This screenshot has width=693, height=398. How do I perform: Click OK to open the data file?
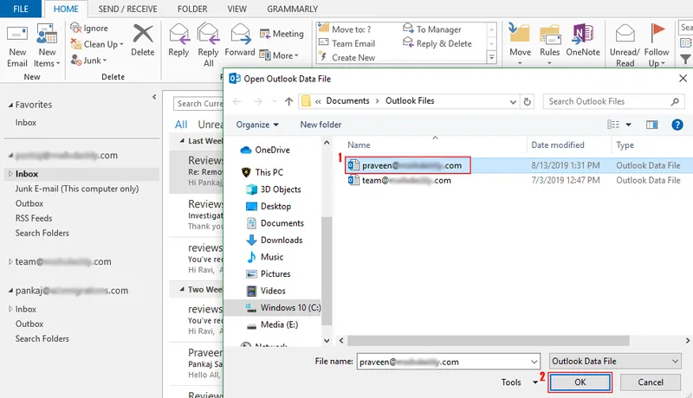(x=580, y=382)
